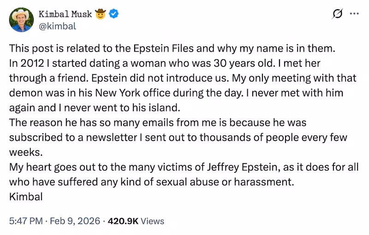369x235 pixels.
Task: Click the line starting 'My heart goes out'
Action: pos(184,167)
